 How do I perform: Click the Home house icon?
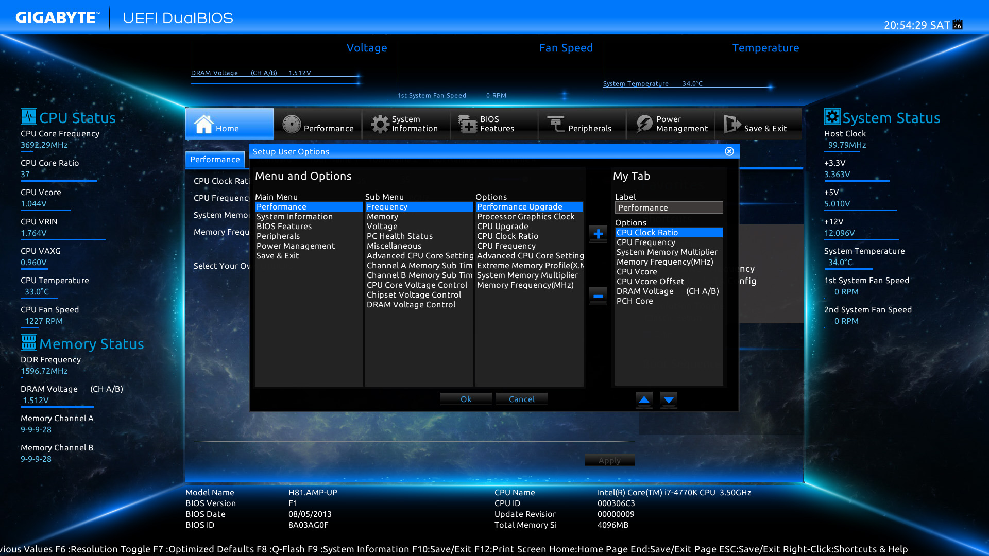click(203, 124)
